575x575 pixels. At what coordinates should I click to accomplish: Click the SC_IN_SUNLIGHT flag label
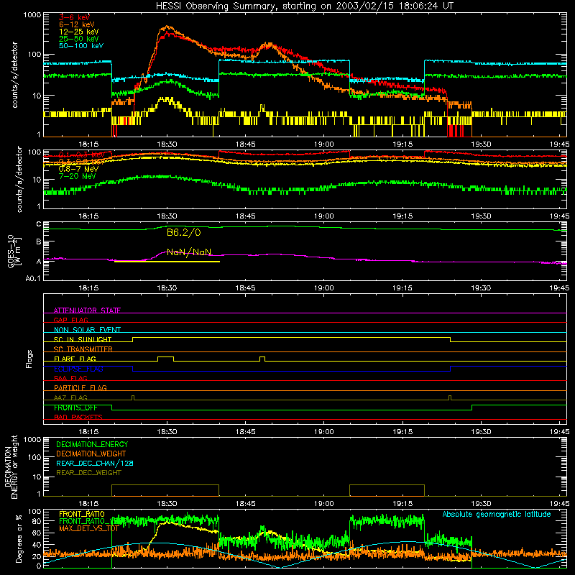click(x=83, y=339)
